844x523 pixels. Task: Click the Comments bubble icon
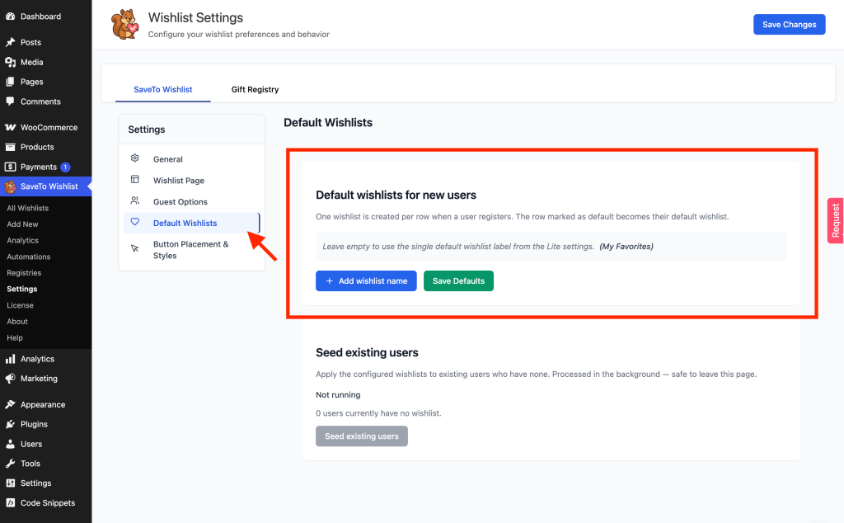click(x=10, y=101)
